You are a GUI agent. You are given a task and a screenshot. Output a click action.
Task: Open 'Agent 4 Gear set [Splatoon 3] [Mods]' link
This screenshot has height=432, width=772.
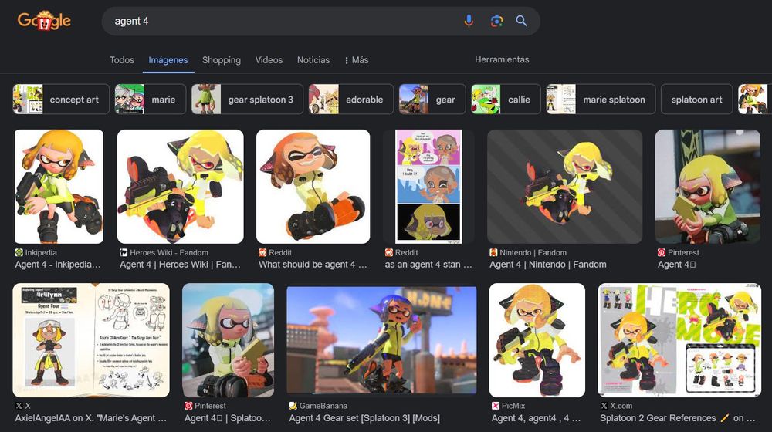(364, 418)
